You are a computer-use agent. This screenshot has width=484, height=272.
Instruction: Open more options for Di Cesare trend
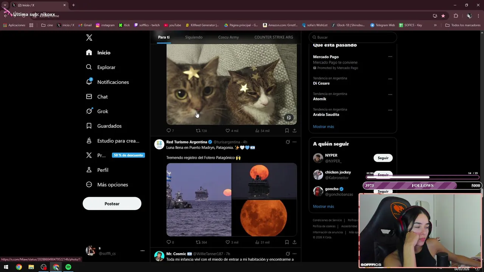[x=390, y=79]
